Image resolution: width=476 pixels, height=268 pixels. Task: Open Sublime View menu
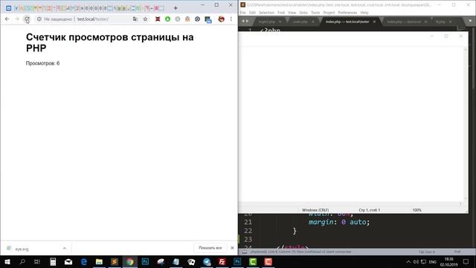coord(292,13)
